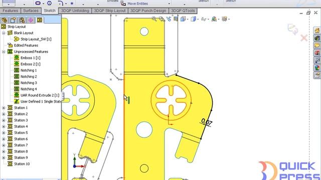Expand the Station 5 node

(4, 132)
